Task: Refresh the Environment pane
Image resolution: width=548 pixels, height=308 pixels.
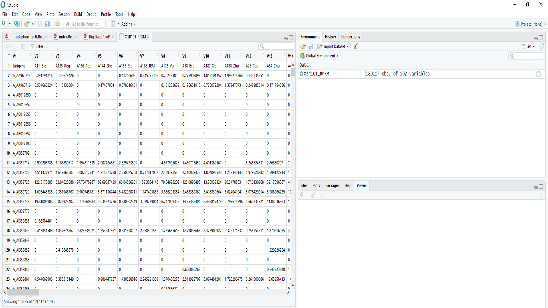Action: 541,46
